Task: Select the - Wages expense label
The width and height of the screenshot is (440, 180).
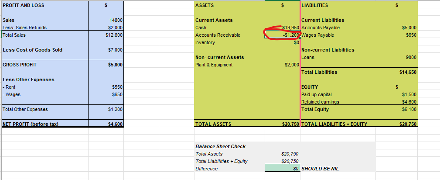Action: coord(11,94)
